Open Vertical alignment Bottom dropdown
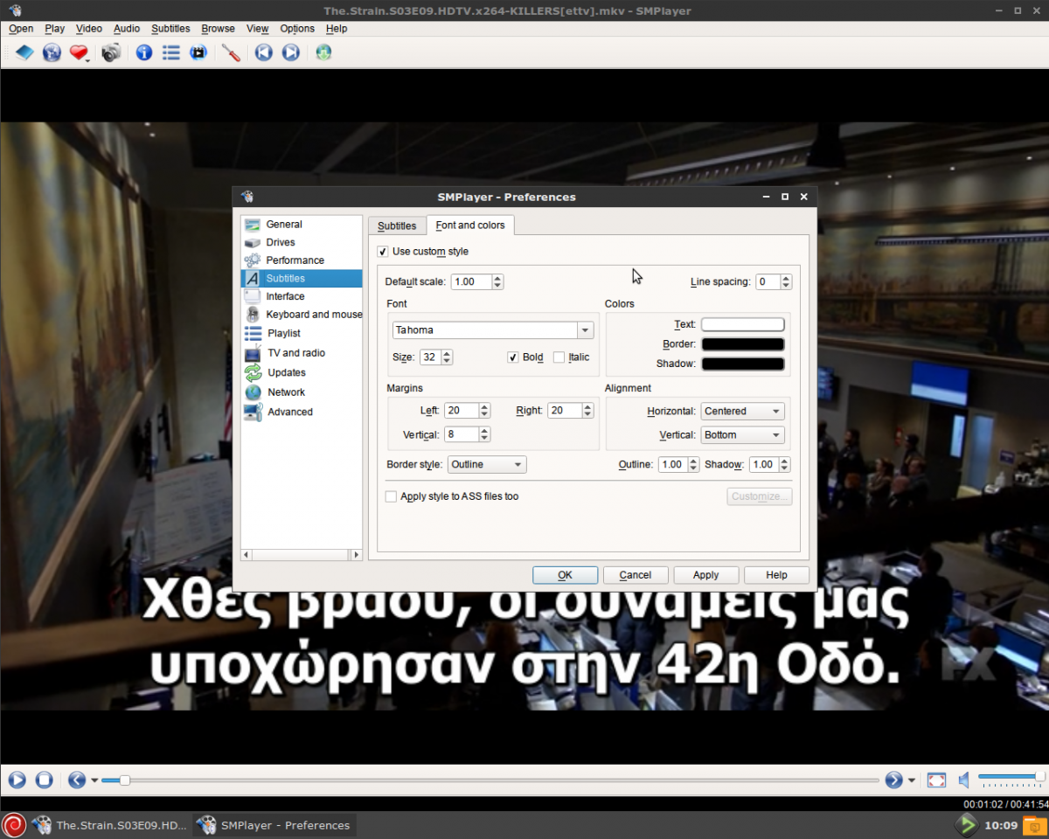The width and height of the screenshot is (1049, 839). point(742,435)
